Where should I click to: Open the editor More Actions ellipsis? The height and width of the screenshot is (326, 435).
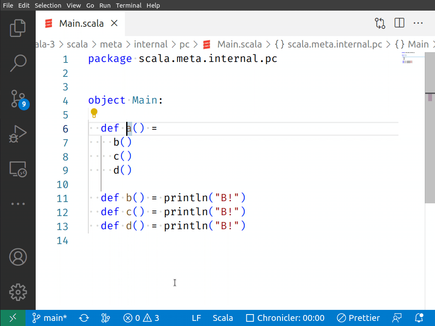click(418, 23)
